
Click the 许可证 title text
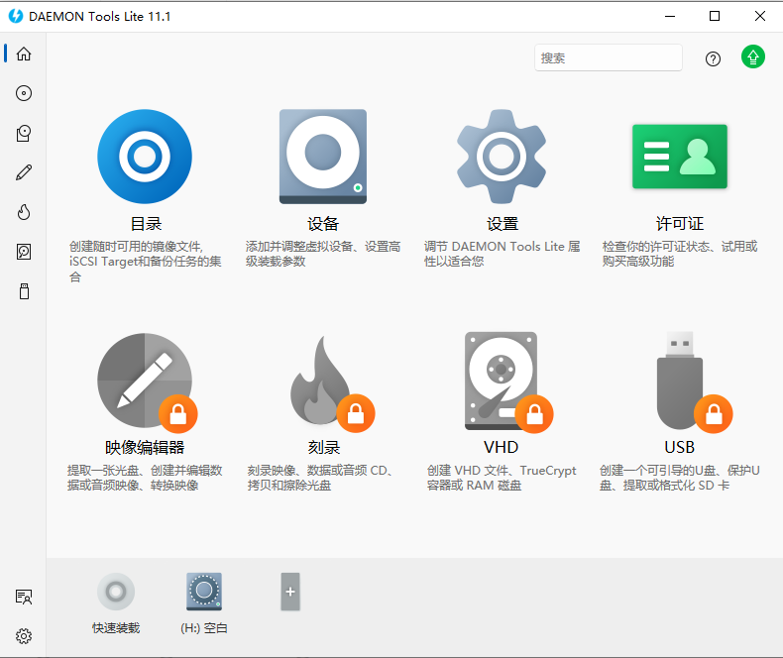coord(680,224)
